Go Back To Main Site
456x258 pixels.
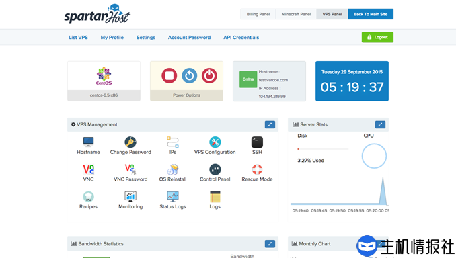point(371,14)
